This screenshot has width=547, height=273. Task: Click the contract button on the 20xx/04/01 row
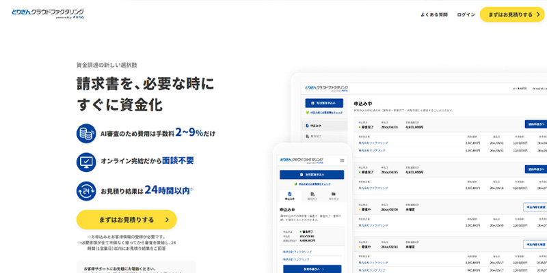tap(536, 124)
